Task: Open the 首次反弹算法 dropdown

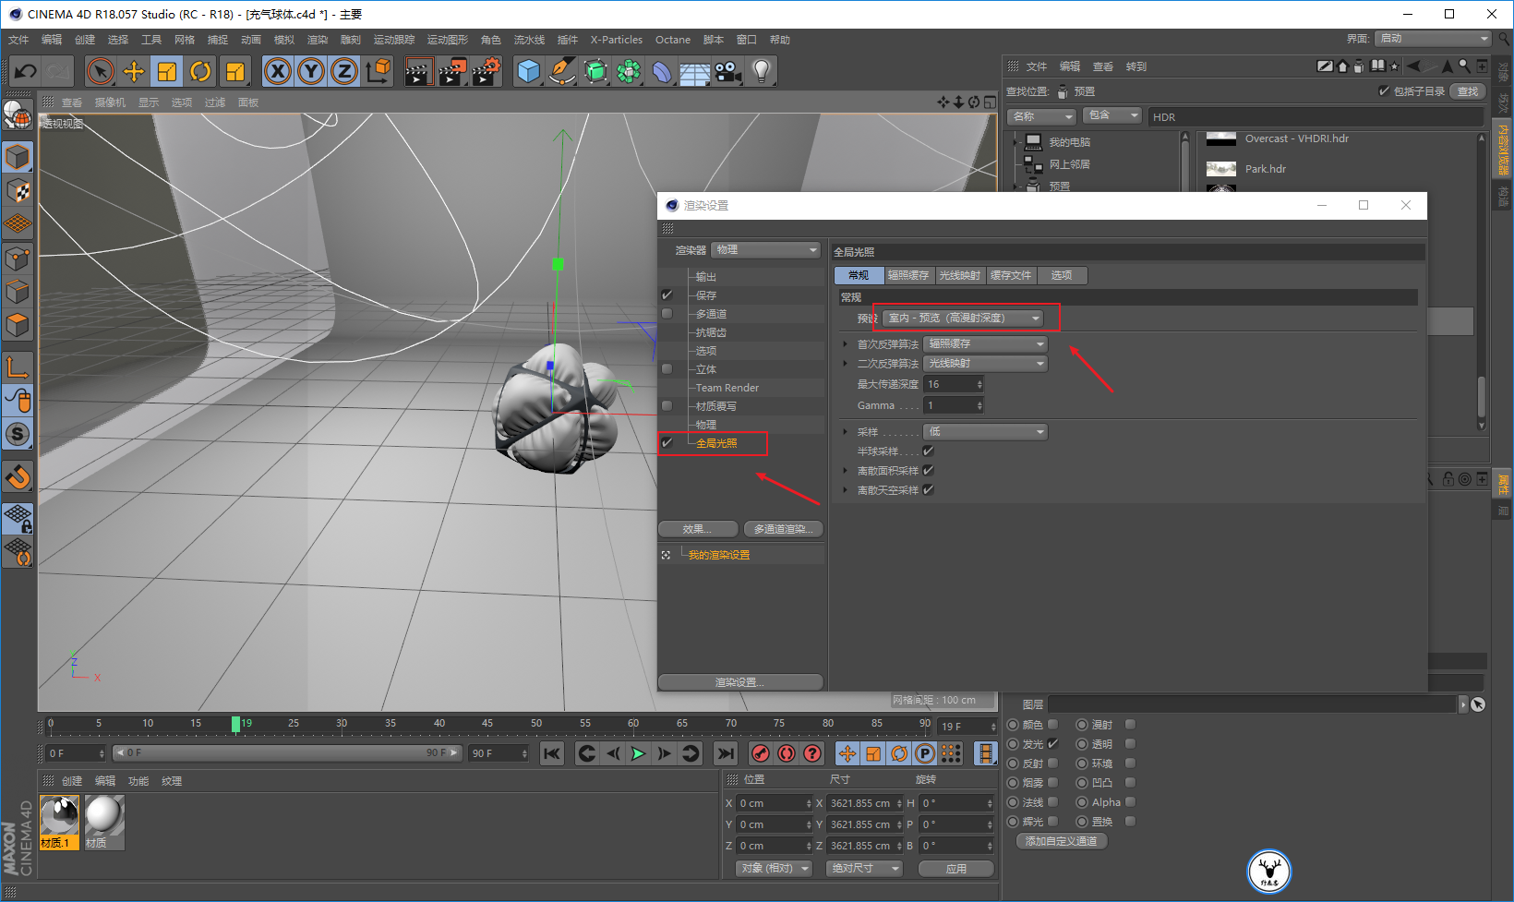Action: click(985, 344)
